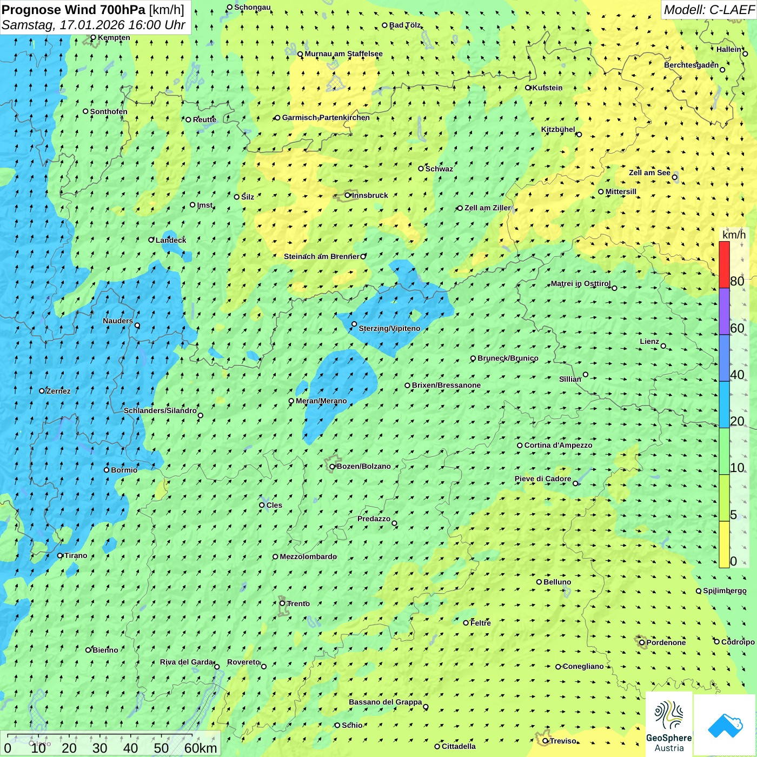Click the Brixen/Bressanone label
This screenshot has height=757, width=757.
(446, 385)
